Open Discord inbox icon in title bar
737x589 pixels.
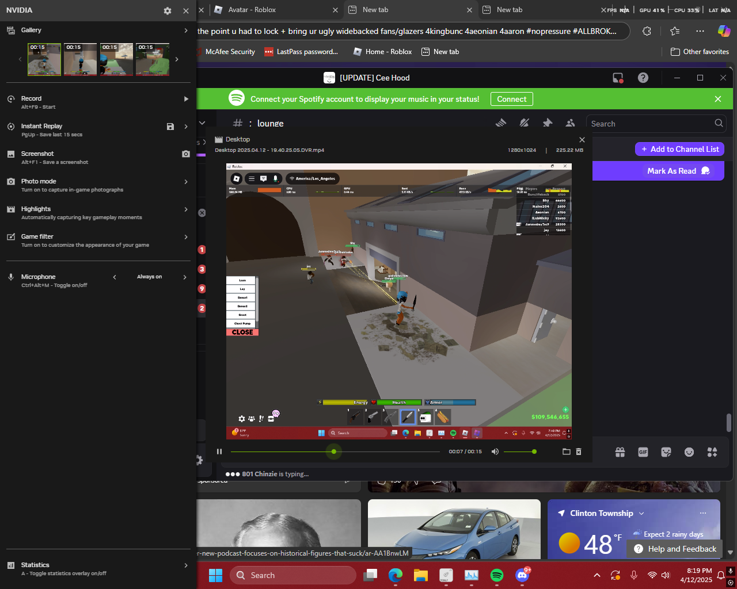coord(618,78)
